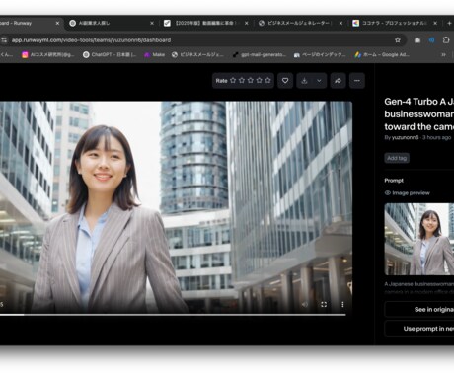This screenshot has width=454, height=375.
Task: Bookmark this page with the star icon
Action: [398, 40]
